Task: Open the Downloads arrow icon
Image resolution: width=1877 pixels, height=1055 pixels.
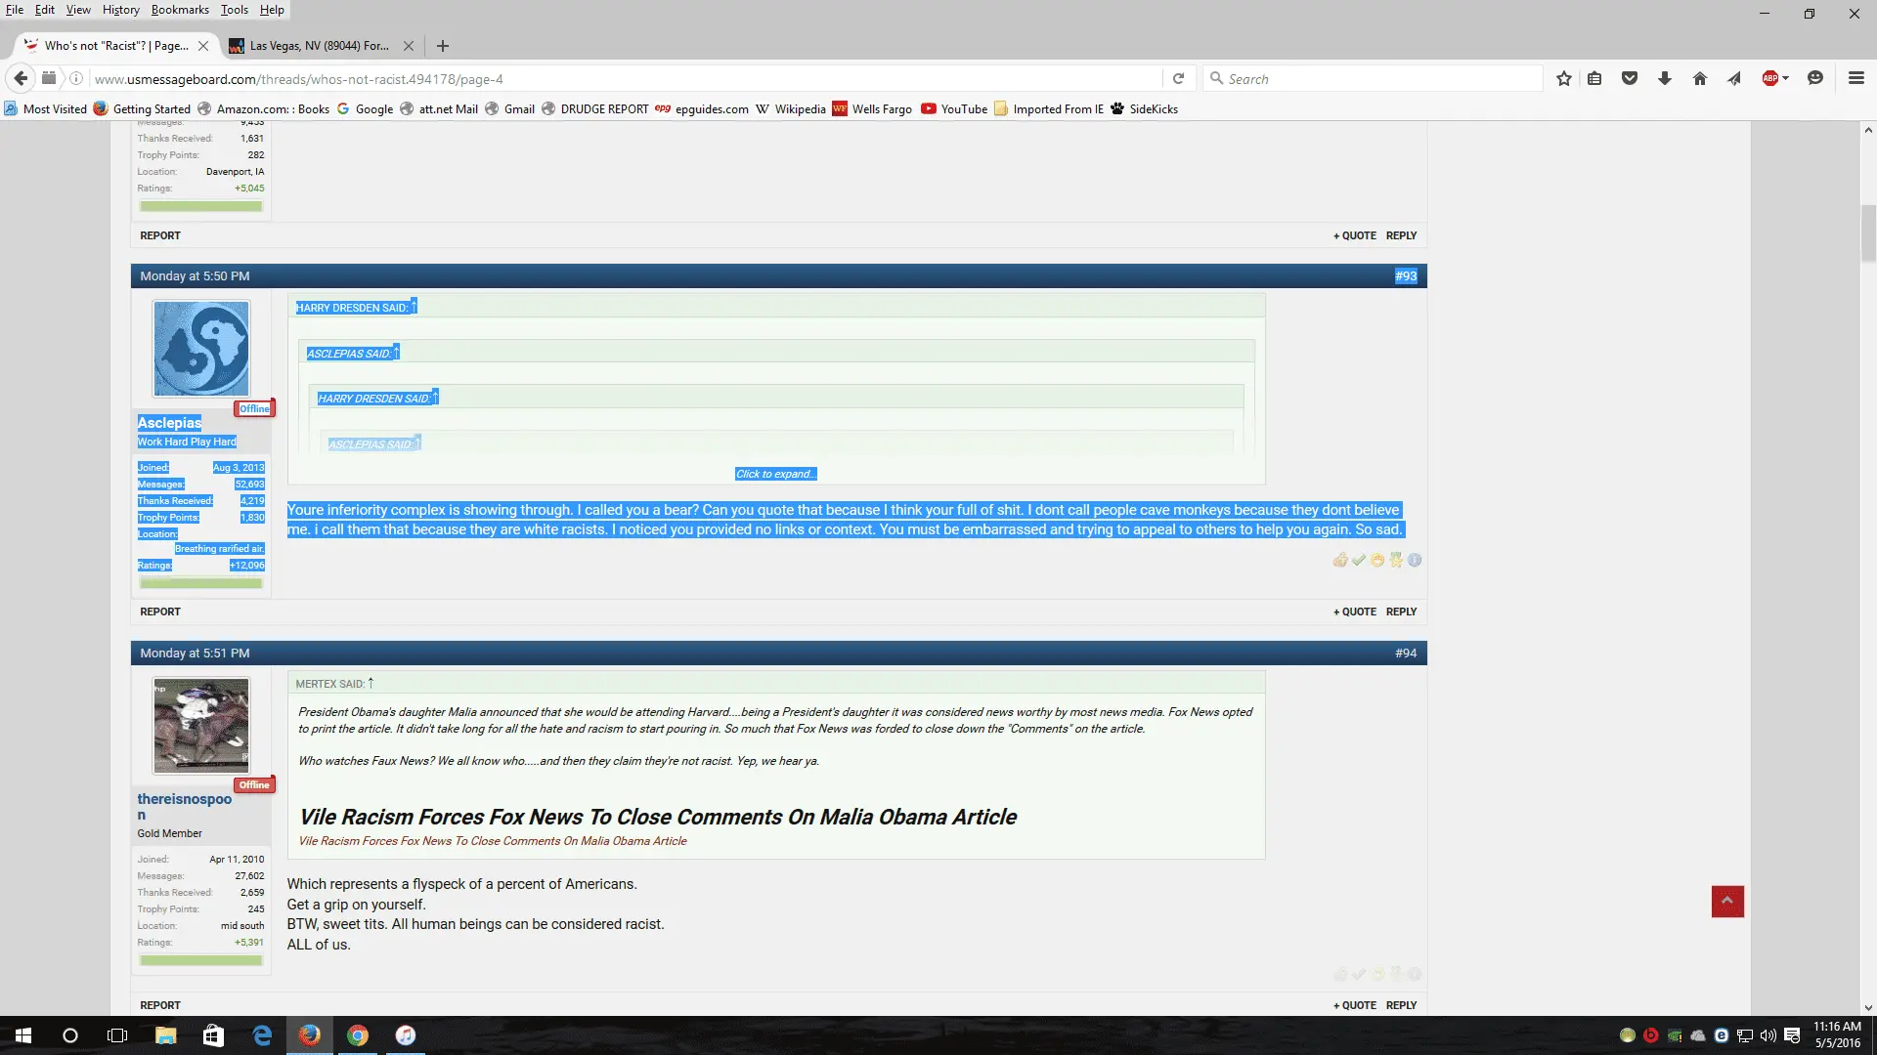Action: pos(1665,79)
